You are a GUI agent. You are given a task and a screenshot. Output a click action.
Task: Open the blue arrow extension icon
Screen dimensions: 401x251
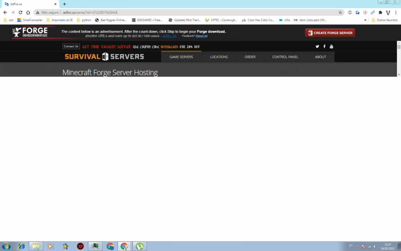[x=358, y=12]
